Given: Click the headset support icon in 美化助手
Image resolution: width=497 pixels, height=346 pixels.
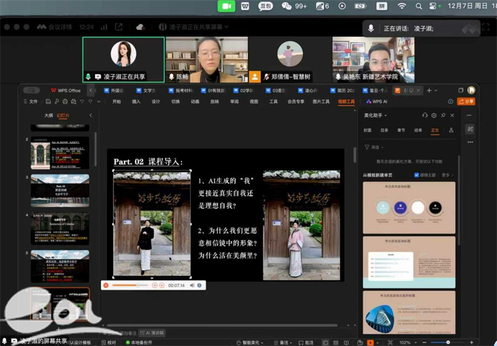Looking at the screenshot, I should pyautogui.click(x=425, y=116).
